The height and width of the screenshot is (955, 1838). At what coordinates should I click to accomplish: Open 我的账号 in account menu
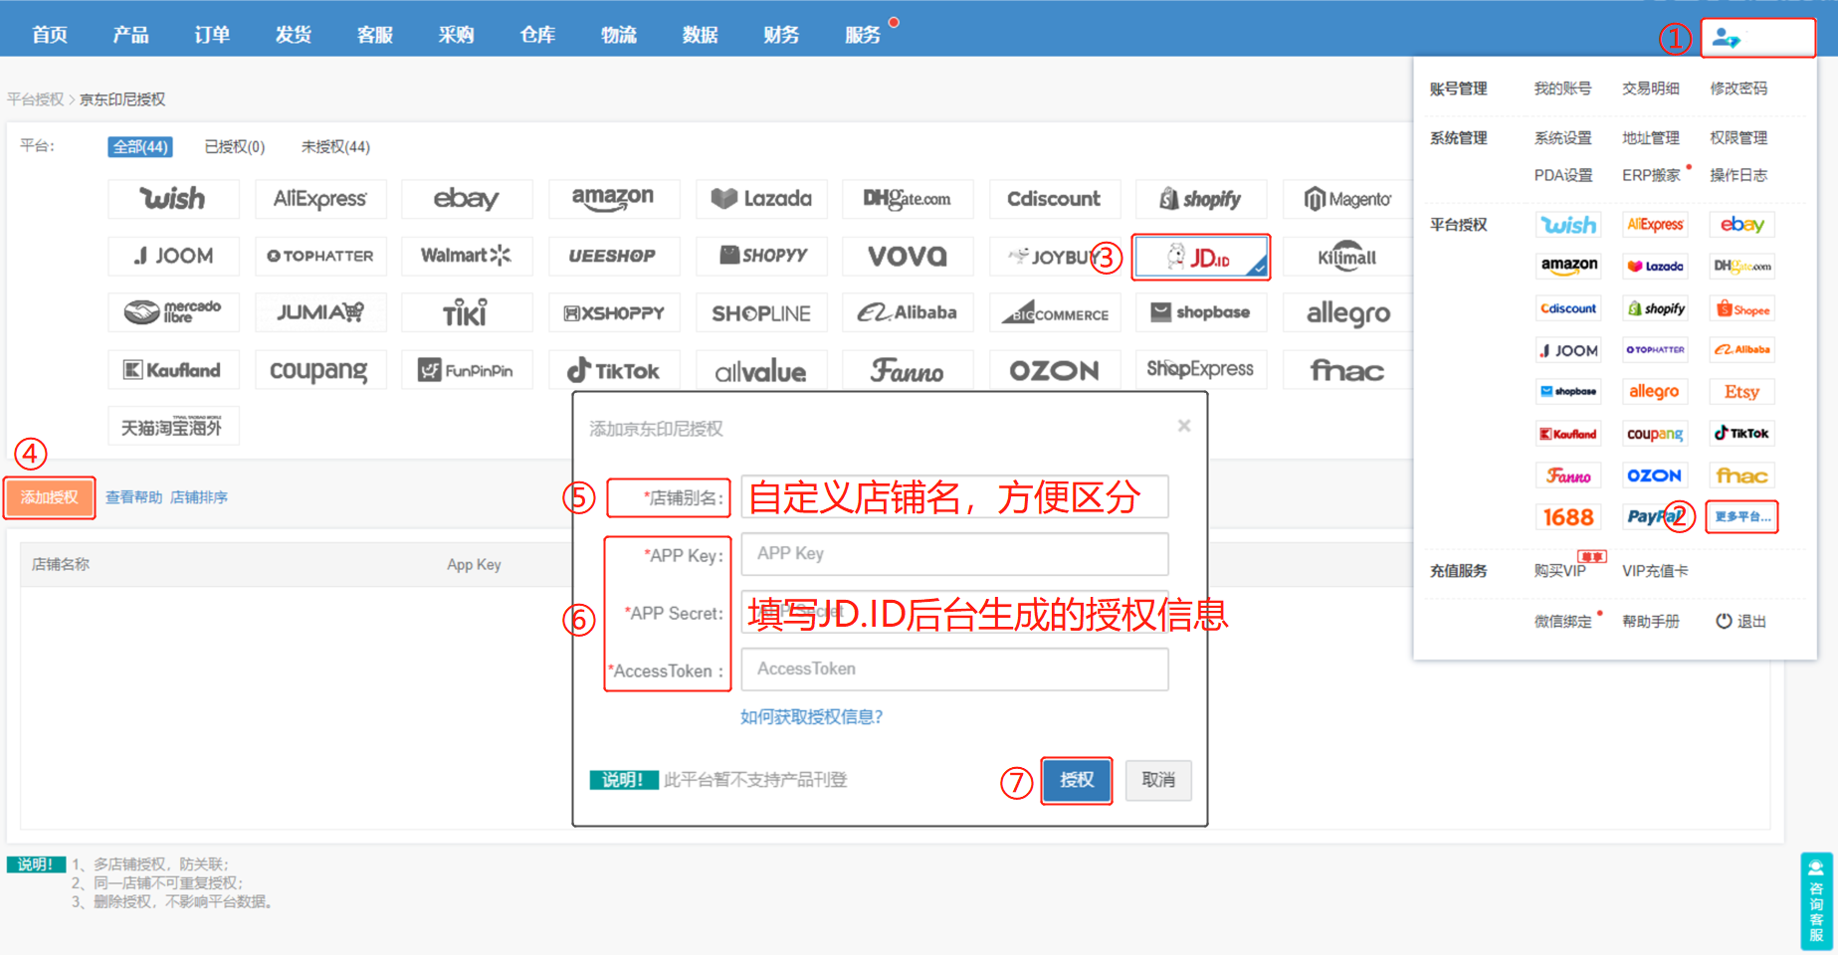coord(1562,89)
